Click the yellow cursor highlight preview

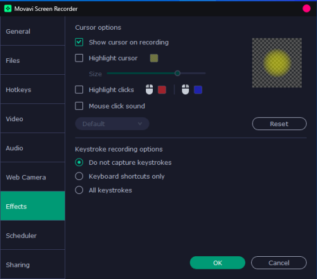[x=277, y=63]
